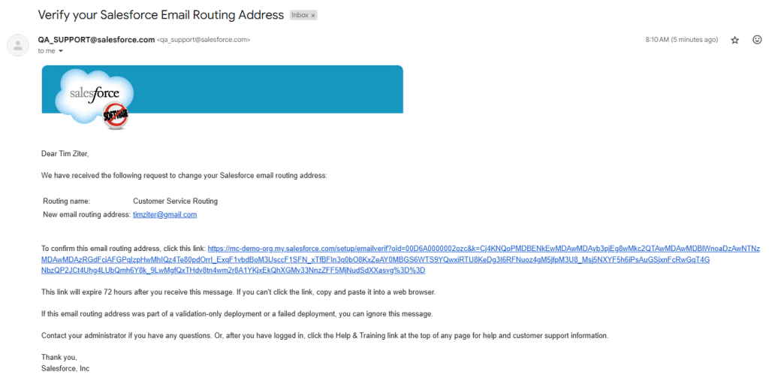Click the 'Dear Tim Ziter' greeting
Screen dimensions: 769x381
(x=65, y=154)
